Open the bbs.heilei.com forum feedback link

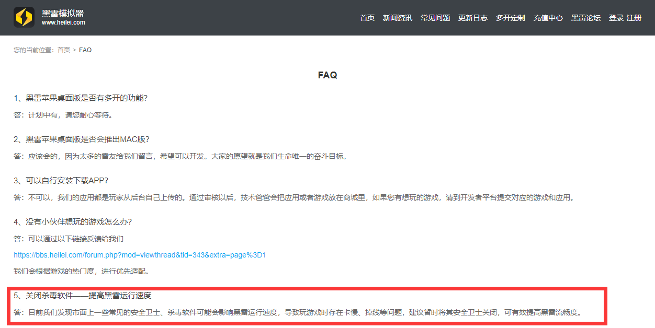140,255
